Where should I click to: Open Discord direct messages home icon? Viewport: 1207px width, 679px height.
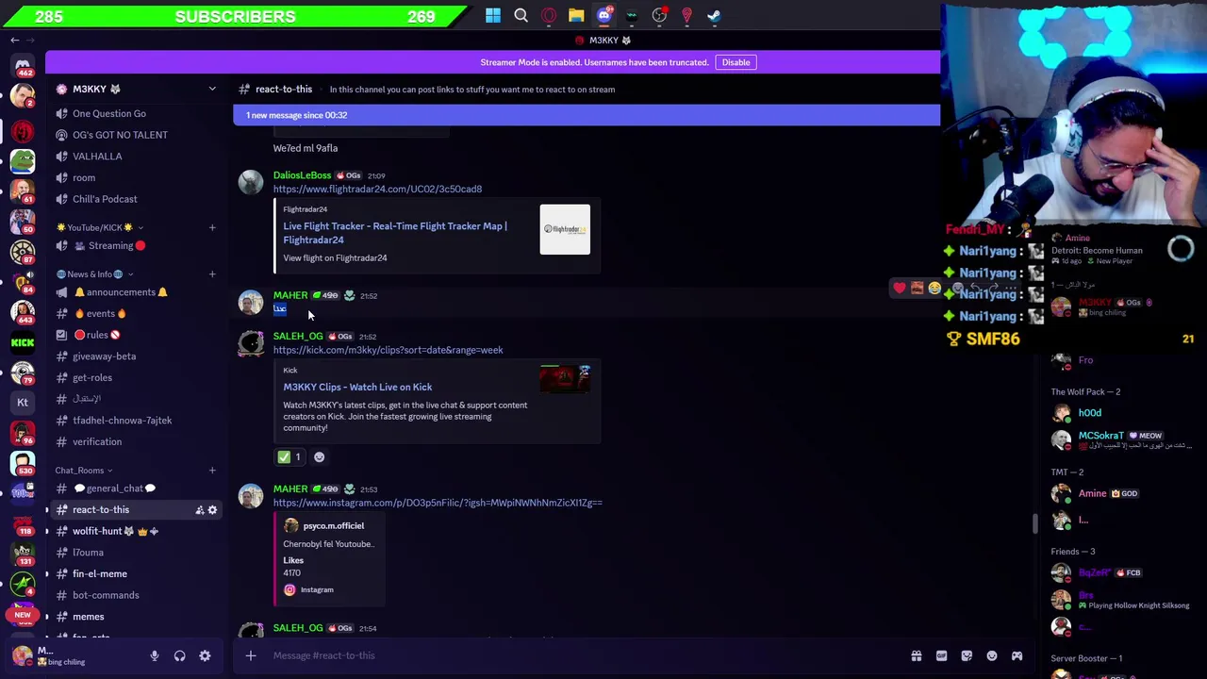click(x=23, y=65)
